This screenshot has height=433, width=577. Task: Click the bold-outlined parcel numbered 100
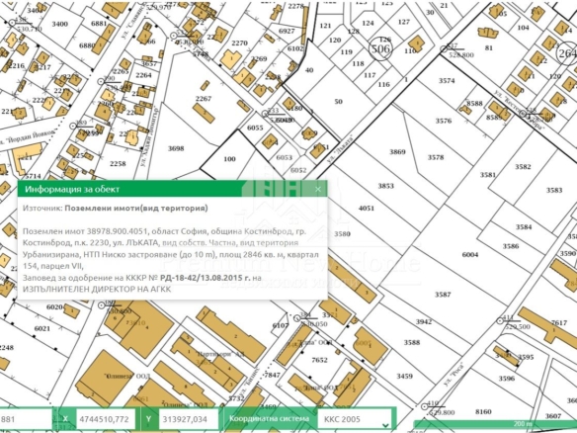tap(229, 159)
